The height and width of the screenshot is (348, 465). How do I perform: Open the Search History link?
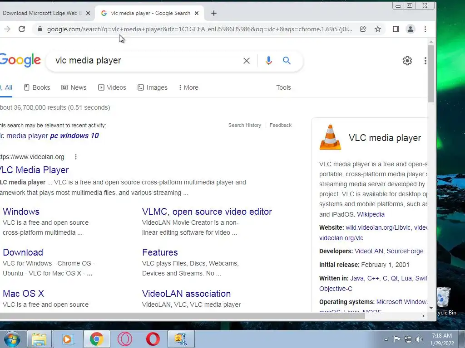[x=245, y=125]
